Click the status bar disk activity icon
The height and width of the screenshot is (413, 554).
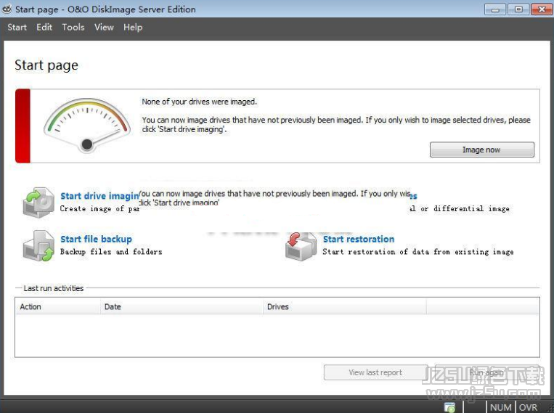pos(449,407)
